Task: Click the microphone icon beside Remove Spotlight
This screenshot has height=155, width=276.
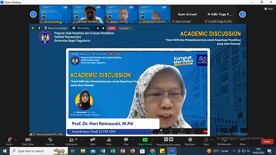Action: [39, 28]
